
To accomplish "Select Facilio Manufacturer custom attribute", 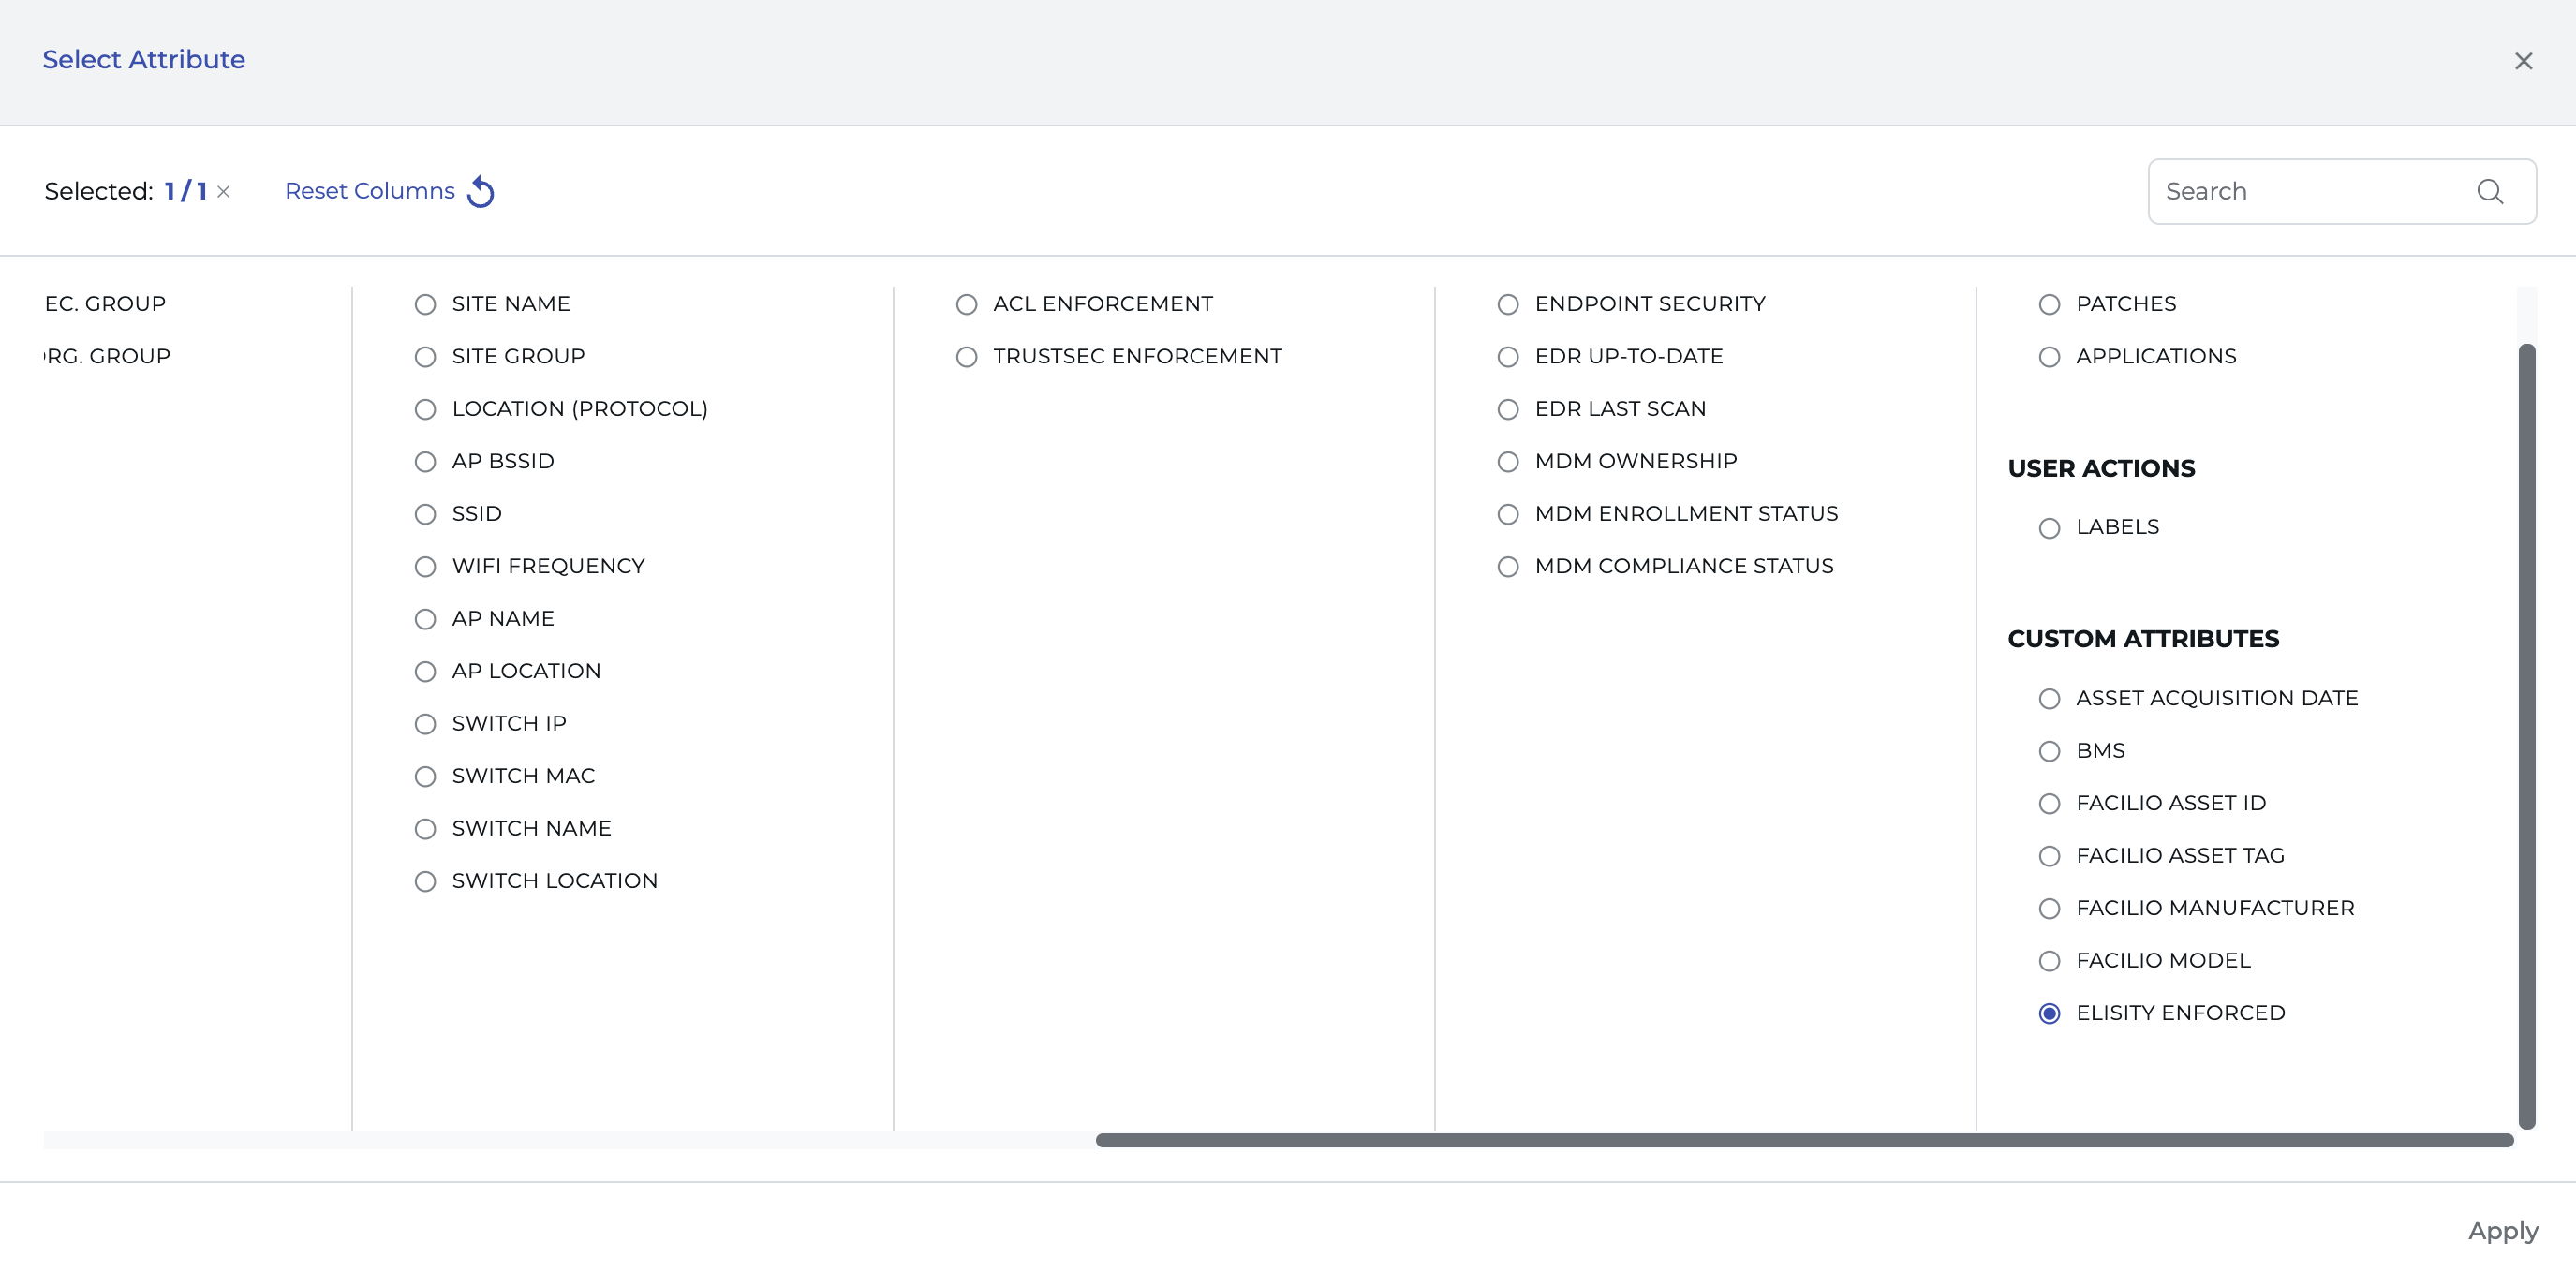I will tap(2049, 908).
